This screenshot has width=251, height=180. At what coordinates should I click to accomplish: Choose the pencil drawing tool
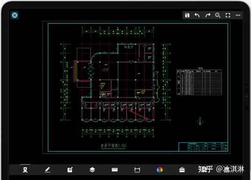click(x=48, y=170)
